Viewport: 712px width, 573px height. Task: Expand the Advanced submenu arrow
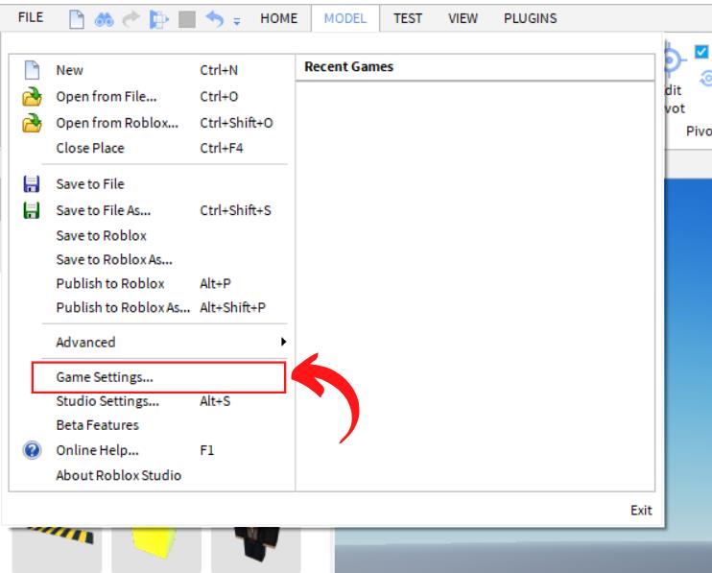tap(283, 342)
